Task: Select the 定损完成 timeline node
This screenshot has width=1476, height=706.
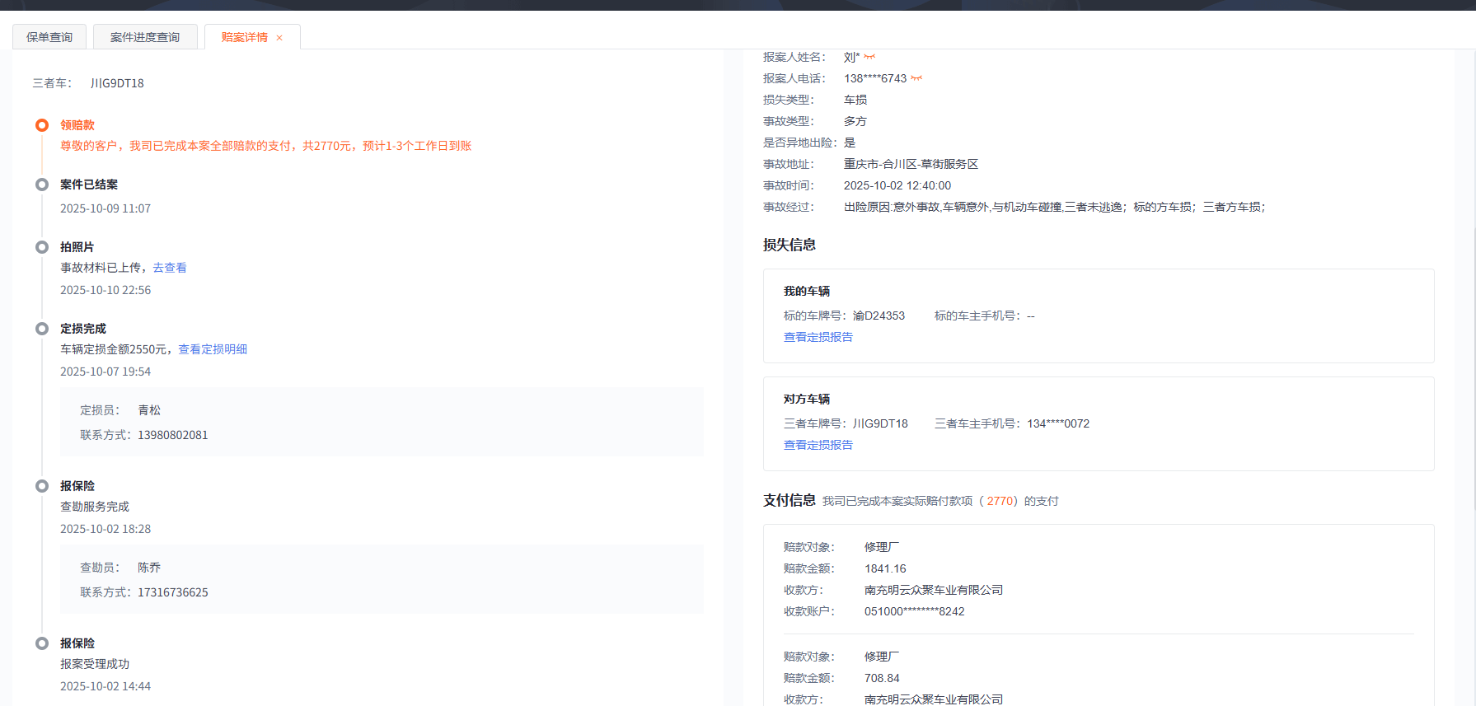Action: coord(42,329)
